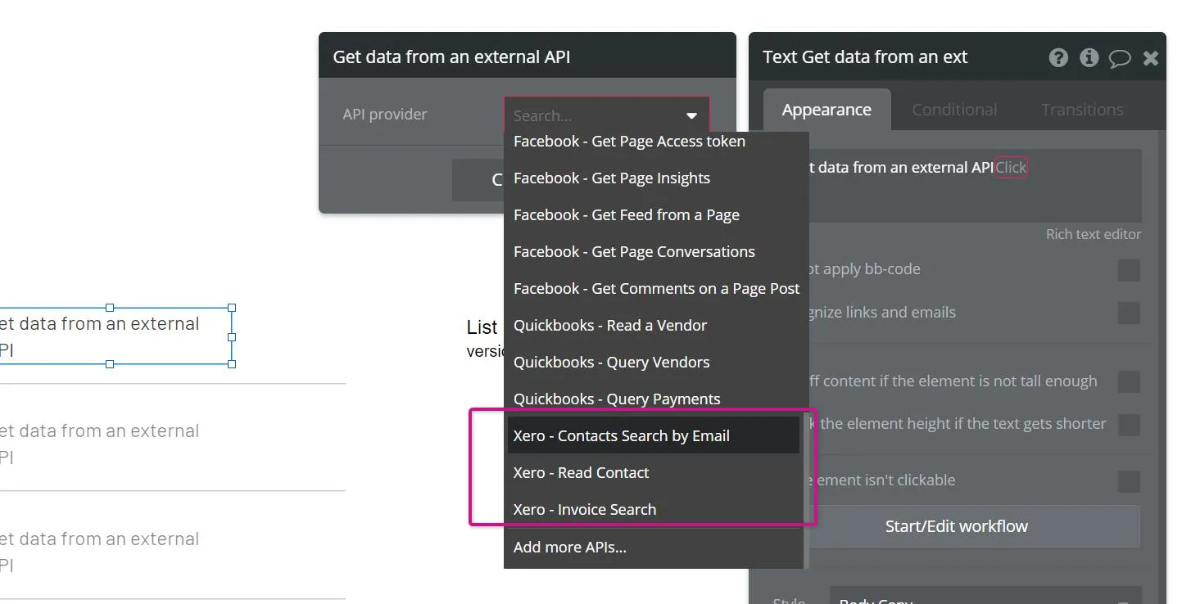Tick the 'element isn't clickable' checkbox
The height and width of the screenshot is (604, 1182).
point(1129,481)
